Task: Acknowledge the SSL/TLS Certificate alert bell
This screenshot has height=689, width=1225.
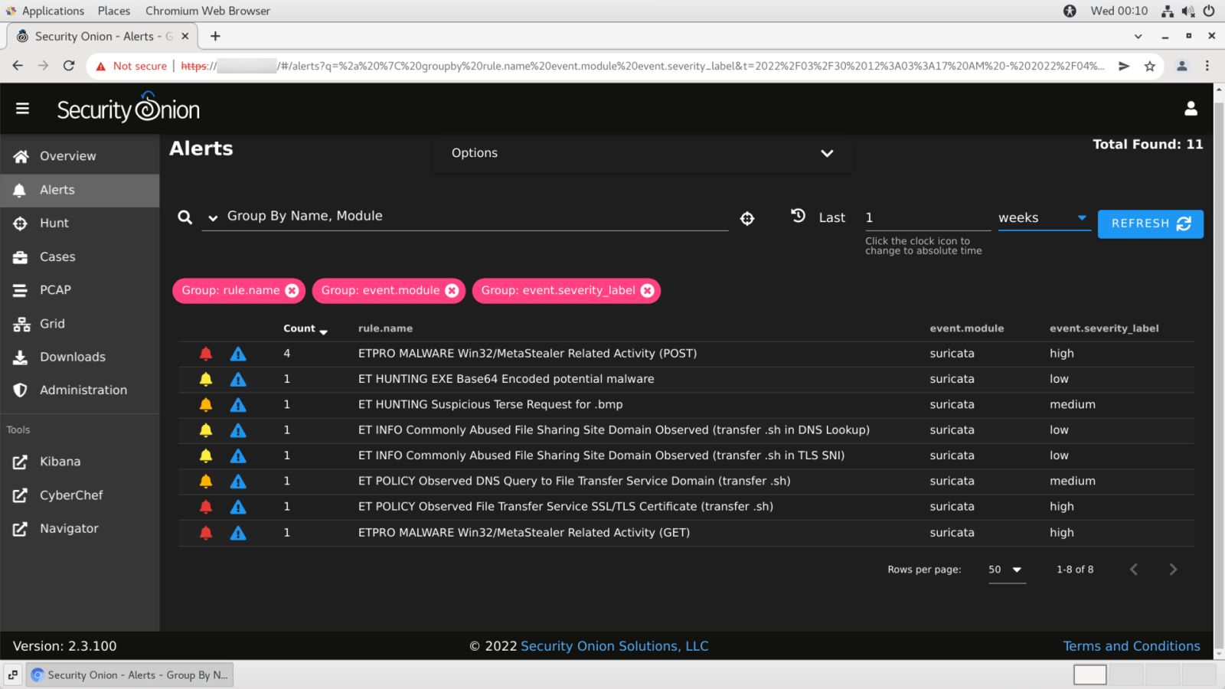Action: (206, 507)
